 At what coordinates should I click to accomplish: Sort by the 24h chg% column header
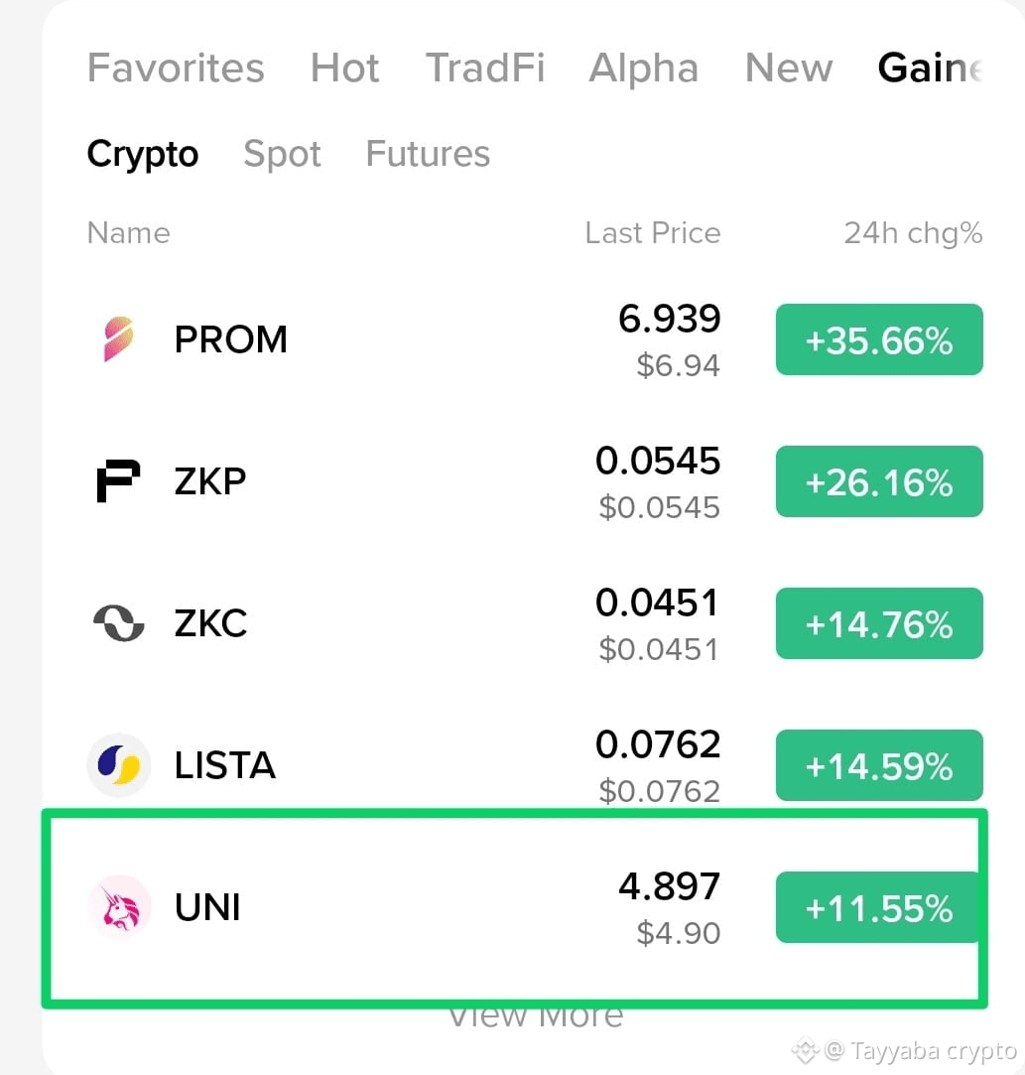pos(913,233)
